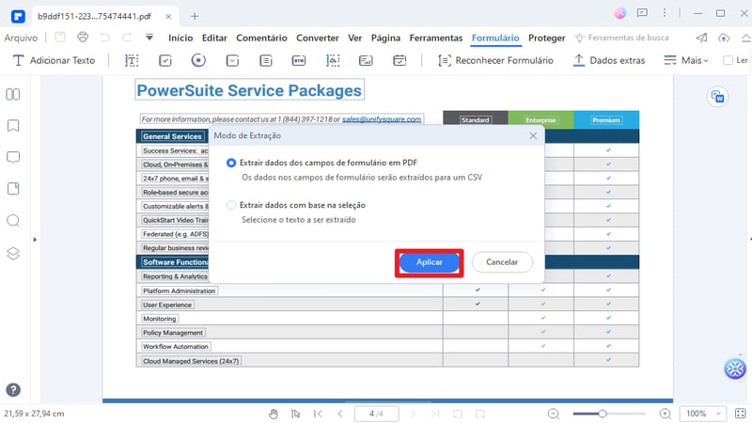Viewport: 752px width, 423px height.
Task: Close the Modo de Extração dialog
Action: pos(533,135)
